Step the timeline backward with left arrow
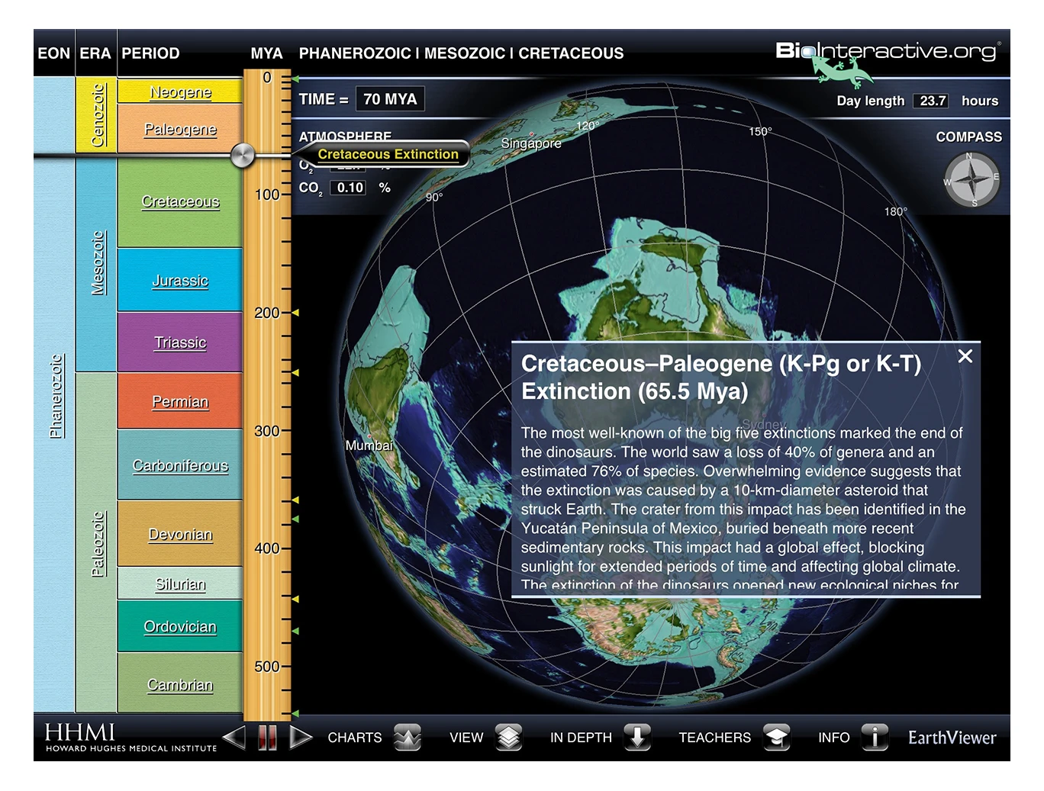1044x791 pixels. point(234,738)
